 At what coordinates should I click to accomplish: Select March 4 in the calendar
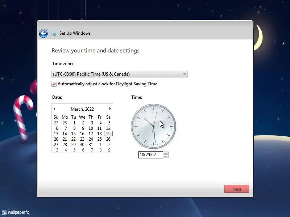click(x=100, y=123)
